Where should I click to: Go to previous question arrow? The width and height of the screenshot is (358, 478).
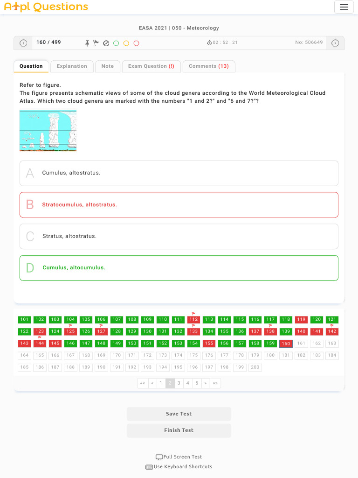coord(23,43)
